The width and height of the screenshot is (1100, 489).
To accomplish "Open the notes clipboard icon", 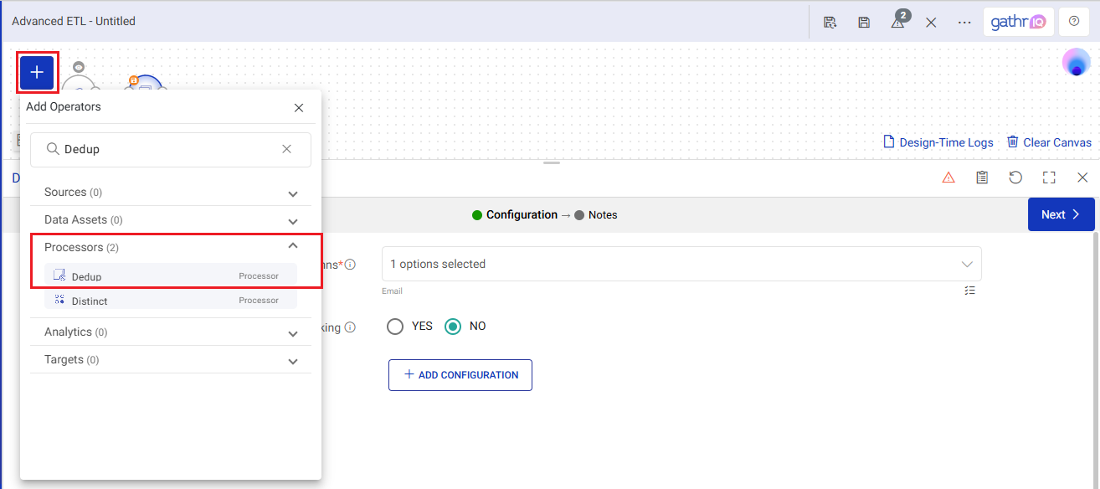I will point(982,177).
